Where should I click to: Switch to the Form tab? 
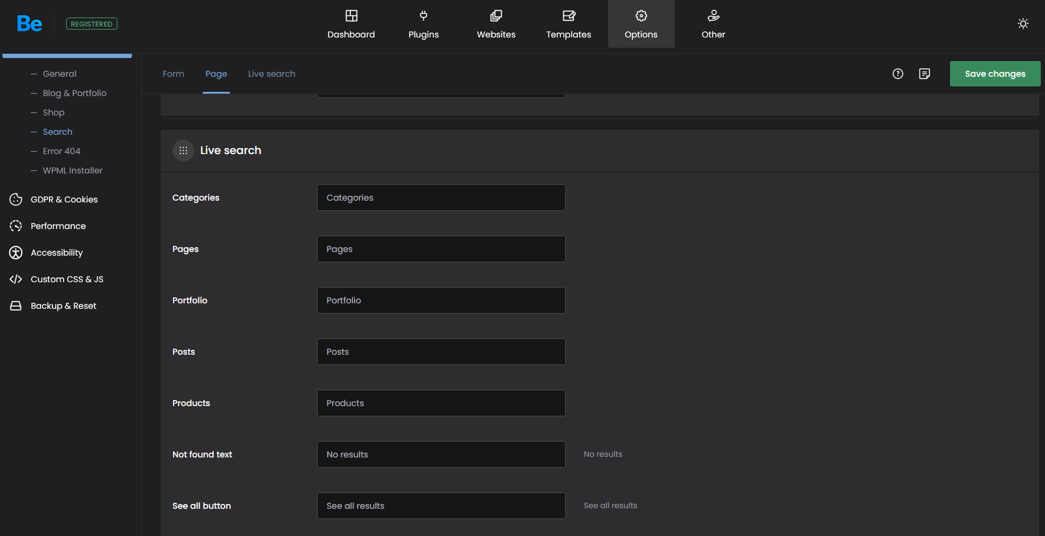[174, 74]
